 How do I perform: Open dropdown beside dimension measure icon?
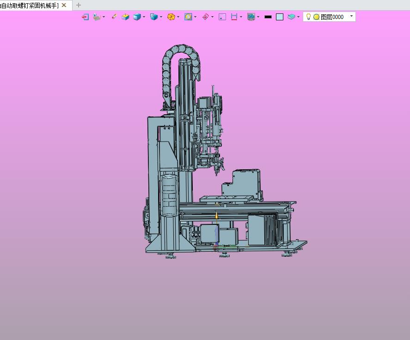(x=241, y=17)
